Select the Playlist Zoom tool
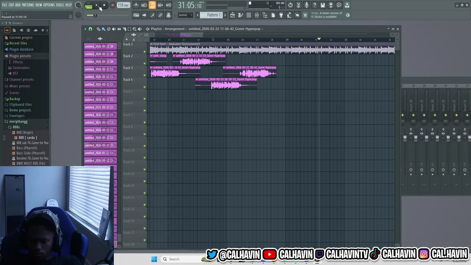The height and width of the screenshot is (265, 471). coord(134,29)
